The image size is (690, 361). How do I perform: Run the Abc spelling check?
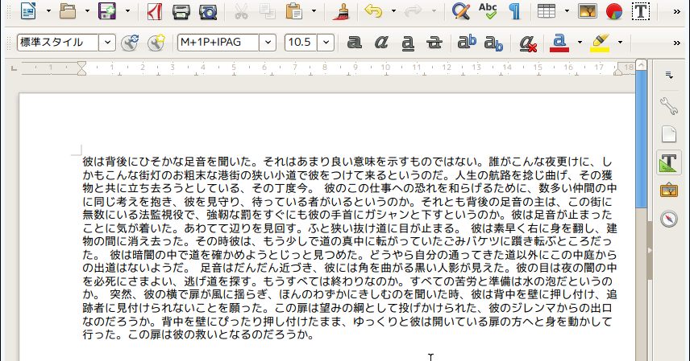(488, 11)
